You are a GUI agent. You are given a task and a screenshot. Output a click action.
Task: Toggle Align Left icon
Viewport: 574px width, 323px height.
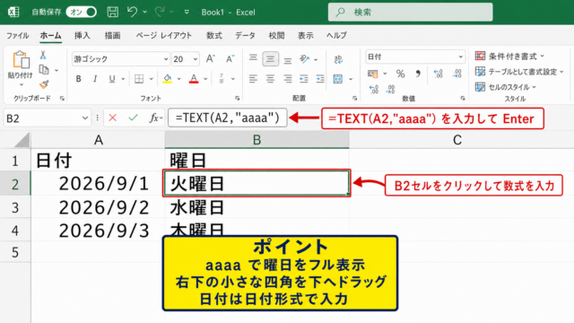click(x=253, y=79)
